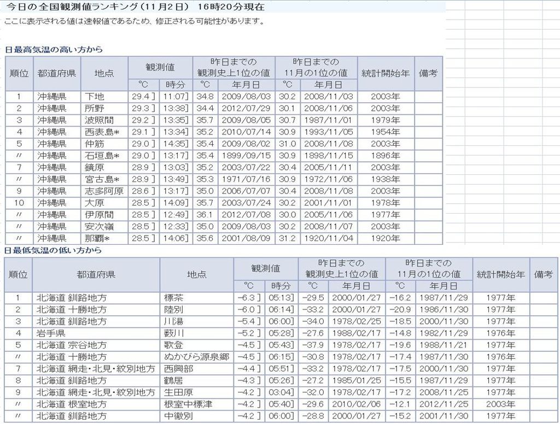This screenshot has width=560, height=424.
Task: Click the 北海道 宗谷地方 prefecture cell
Action: (96, 345)
